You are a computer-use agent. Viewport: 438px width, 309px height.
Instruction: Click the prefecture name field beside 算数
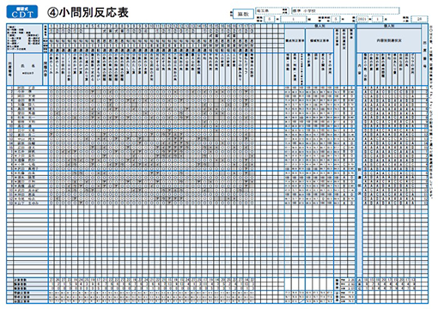[x=271, y=10]
